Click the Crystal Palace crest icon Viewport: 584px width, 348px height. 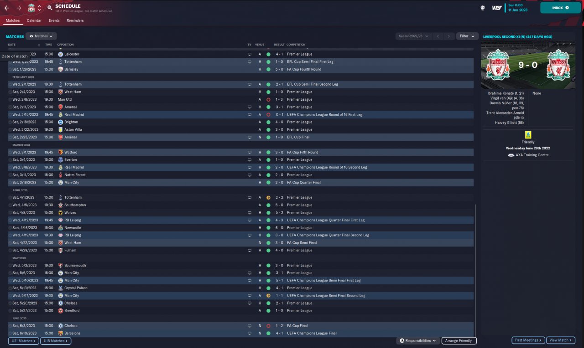point(60,288)
